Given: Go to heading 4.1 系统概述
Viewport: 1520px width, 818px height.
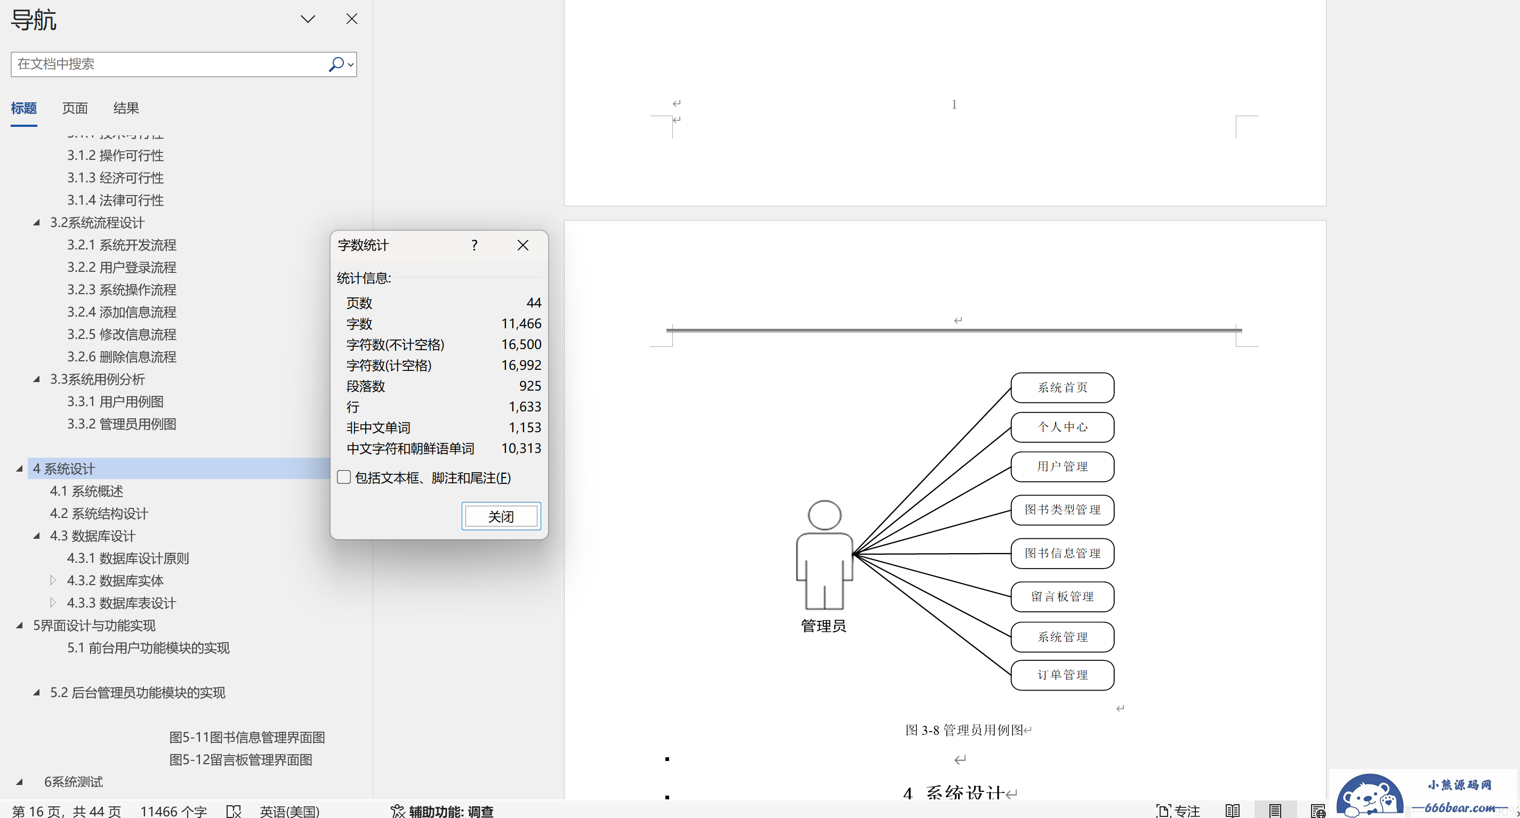Looking at the screenshot, I should tap(87, 491).
